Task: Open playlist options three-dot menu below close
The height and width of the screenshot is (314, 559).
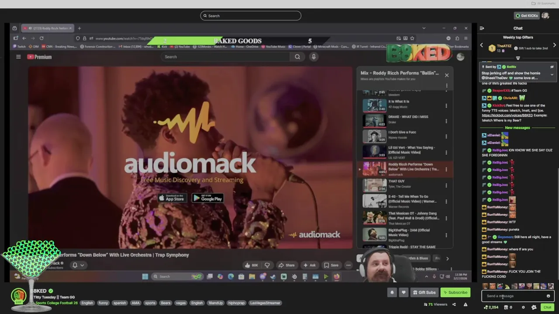Action: [446, 85]
